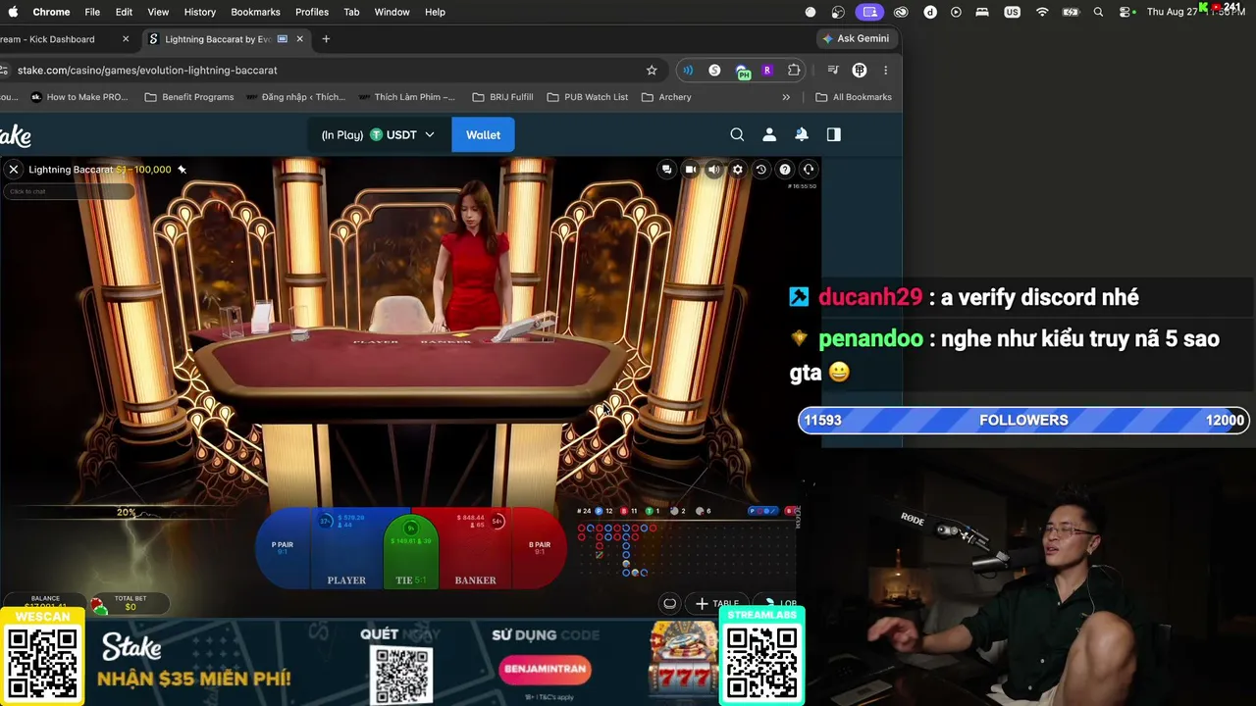Image resolution: width=1256 pixels, height=706 pixels.
Task: Open the Chrome app menu
Action: click(x=51, y=12)
